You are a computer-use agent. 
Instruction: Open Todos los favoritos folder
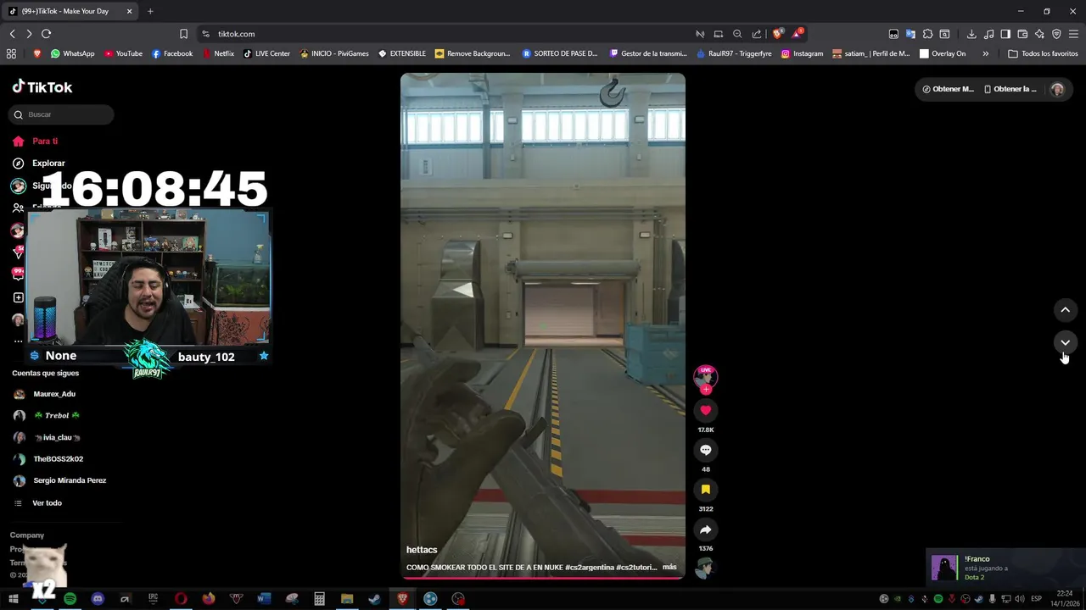[x=1043, y=53]
